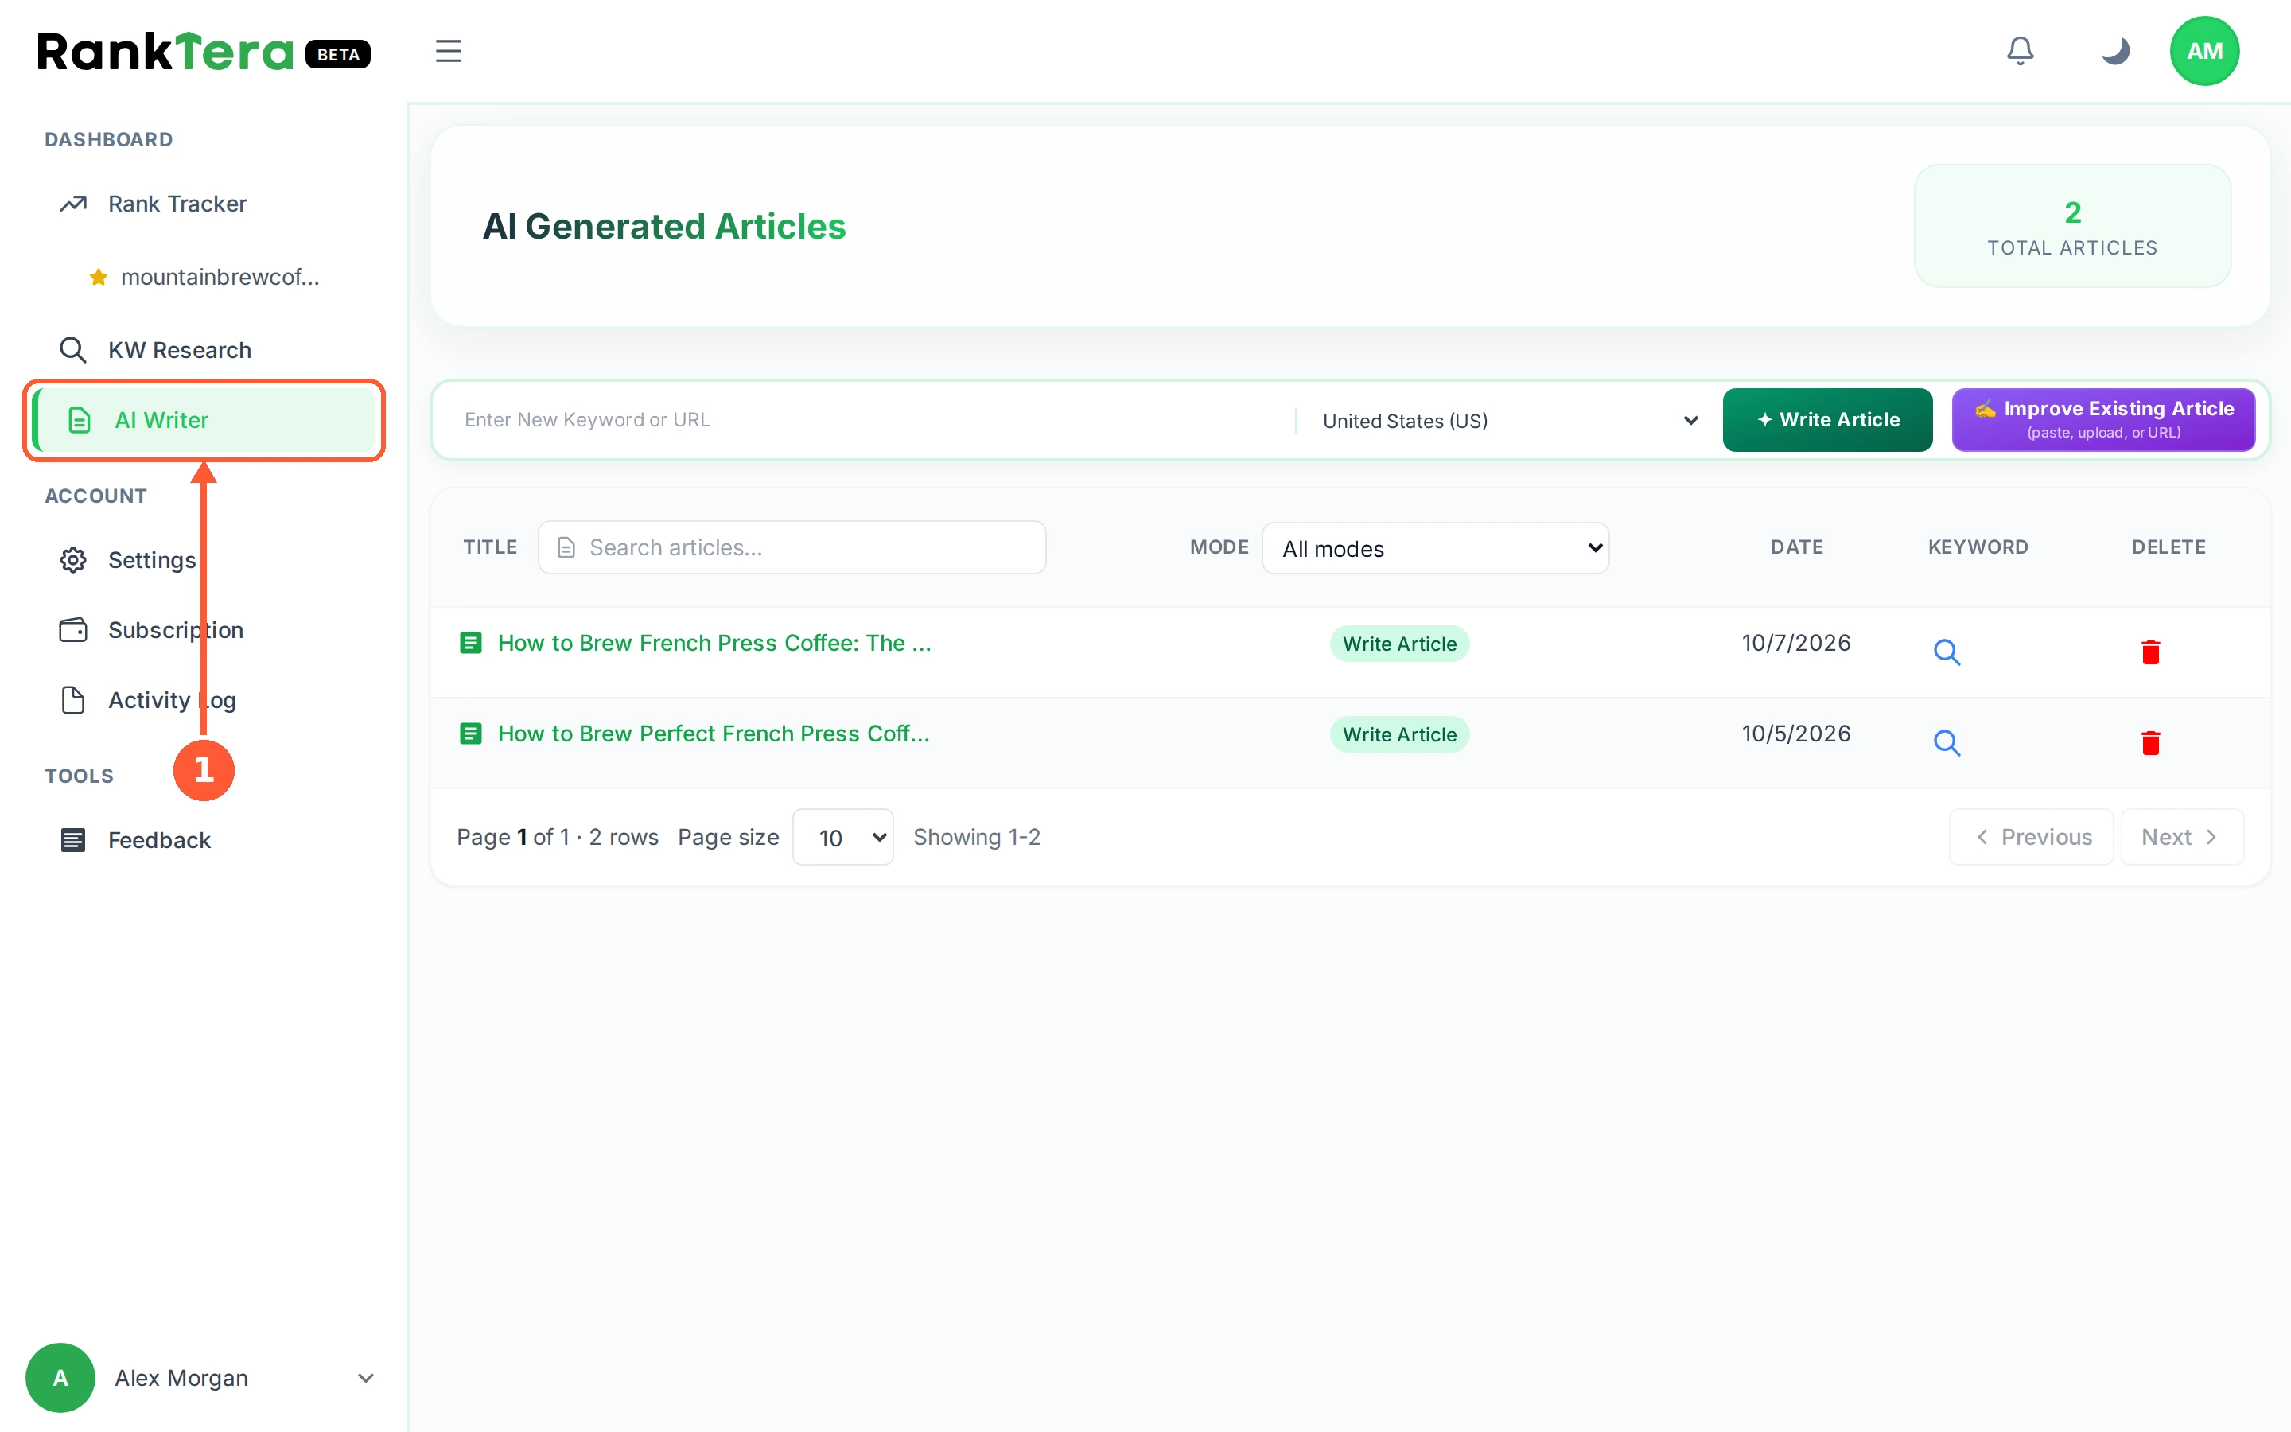Click the Total Articles counter card
The image size is (2291, 1432).
[2072, 227]
